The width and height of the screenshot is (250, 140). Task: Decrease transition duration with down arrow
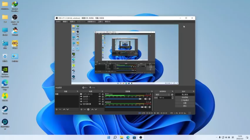pyautogui.click(x=172, y=99)
